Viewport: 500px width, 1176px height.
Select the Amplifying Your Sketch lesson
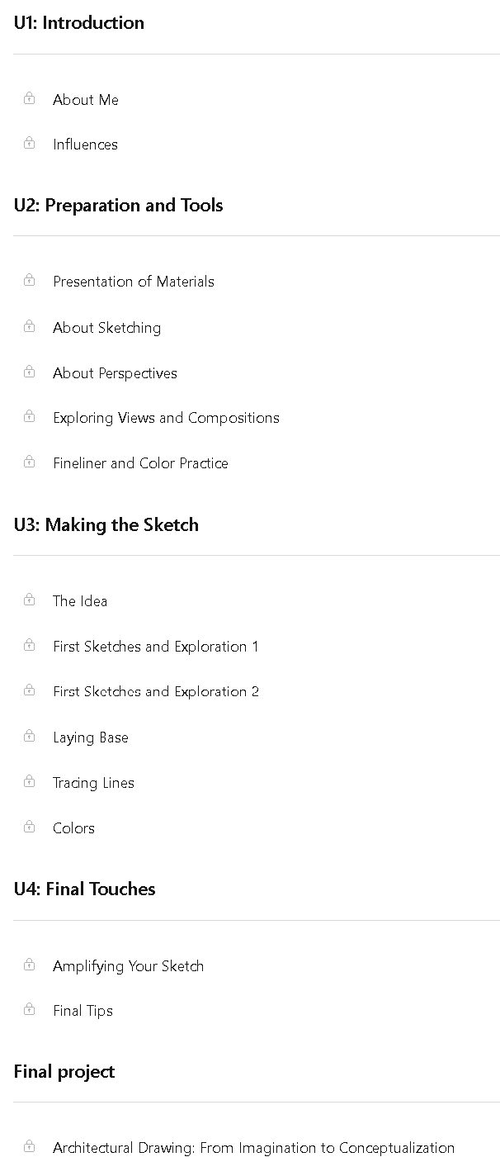coord(128,966)
